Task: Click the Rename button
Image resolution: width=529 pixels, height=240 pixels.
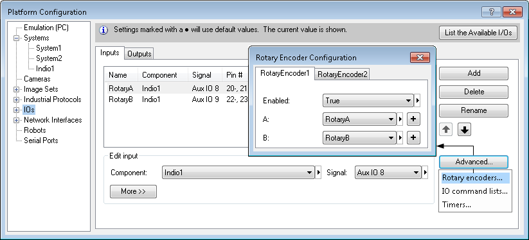Action: pos(474,110)
